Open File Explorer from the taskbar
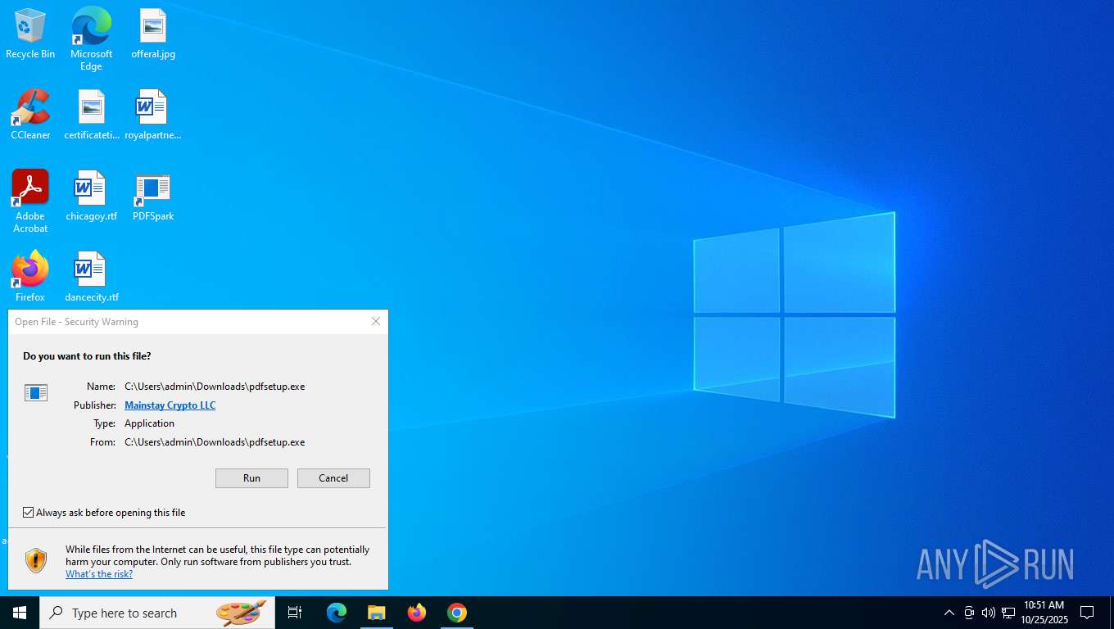 [x=376, y=613]
